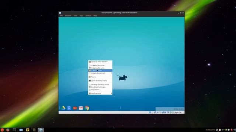The height and width of the screenshot is (132, 236).
Task: Open the VirtualBox View menu
Action: point(75,16)
